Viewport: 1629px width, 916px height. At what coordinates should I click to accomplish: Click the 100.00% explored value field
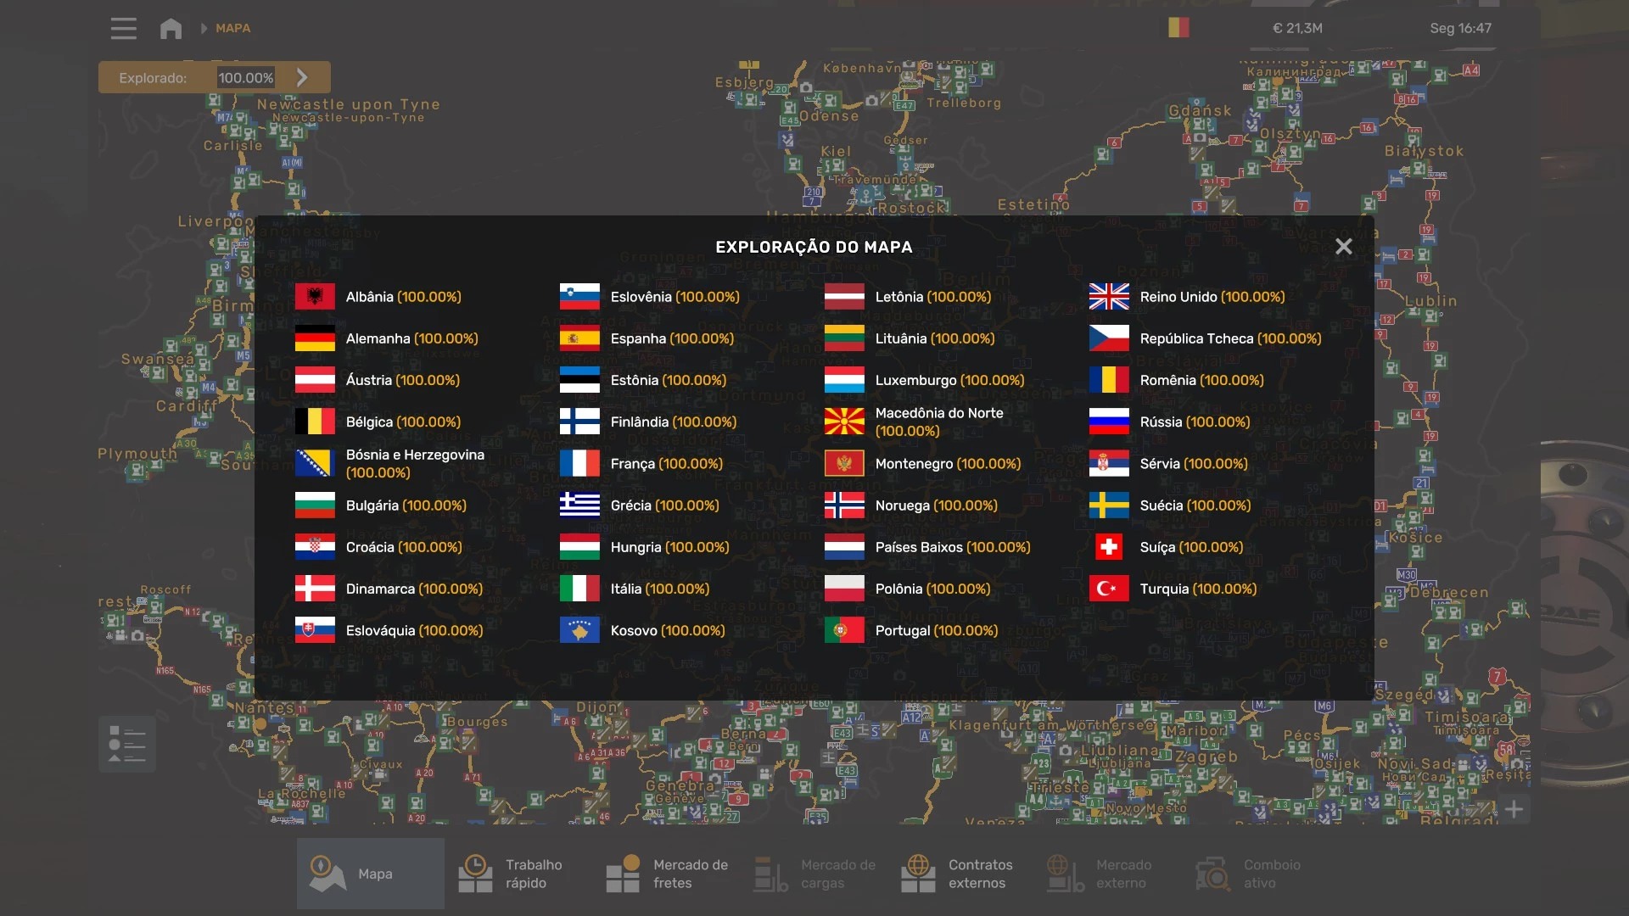246,78
